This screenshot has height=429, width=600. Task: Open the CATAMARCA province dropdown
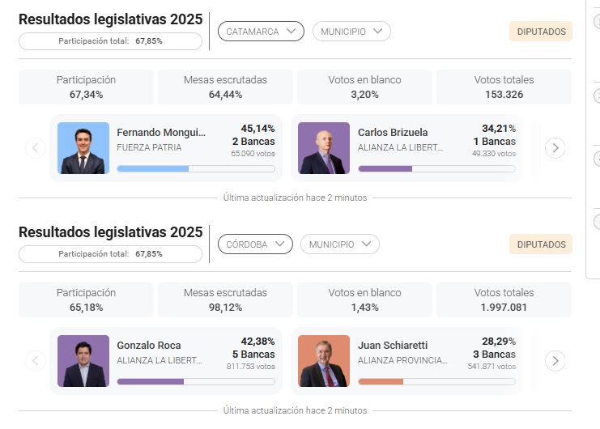[x=261, y=32]
